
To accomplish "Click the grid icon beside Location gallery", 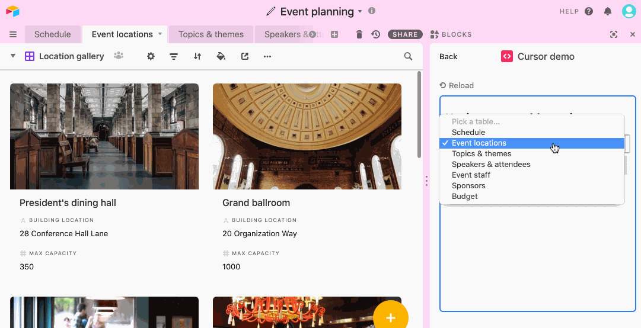I will pyautogui.click(x=30, y=56).
